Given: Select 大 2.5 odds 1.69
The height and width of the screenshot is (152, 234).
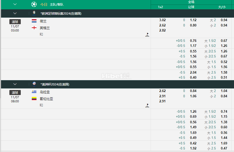Looking at the screenshot, I should 224,143.
